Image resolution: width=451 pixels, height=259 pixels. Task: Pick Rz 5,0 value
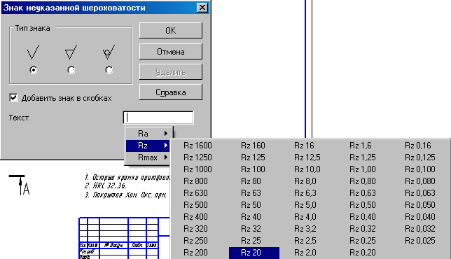(x=305, y=205)
